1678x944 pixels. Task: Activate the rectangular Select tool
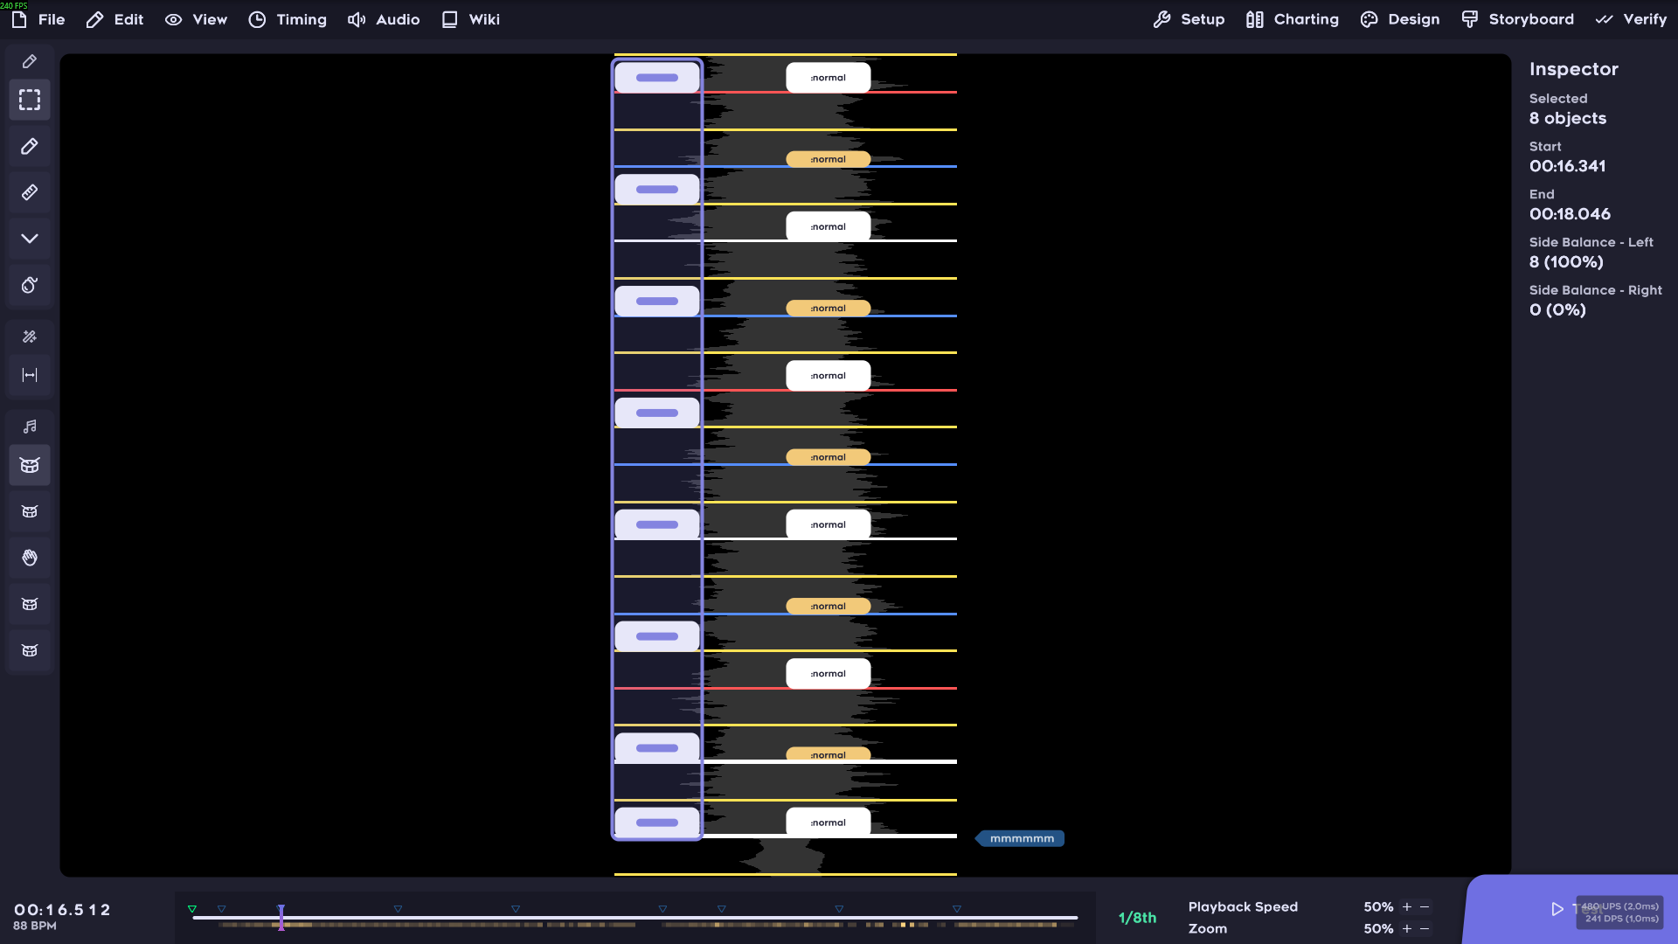(30, 100)
